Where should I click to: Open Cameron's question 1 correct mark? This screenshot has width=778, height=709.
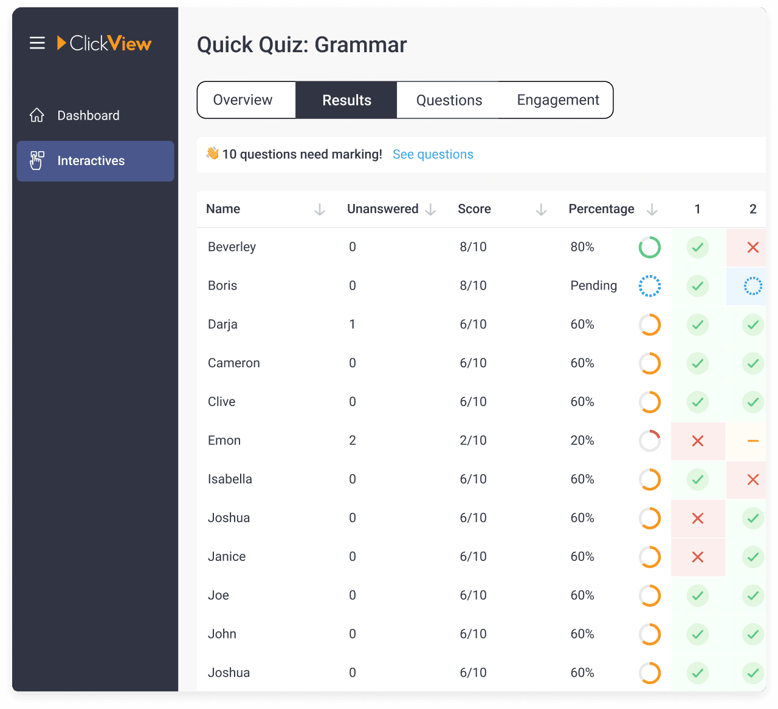pyautogui.click(x=698, y=363)
